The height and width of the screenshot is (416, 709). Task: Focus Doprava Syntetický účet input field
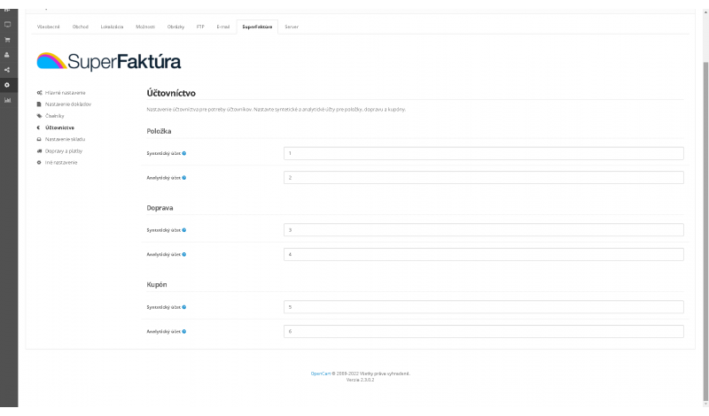click(483, 230)
